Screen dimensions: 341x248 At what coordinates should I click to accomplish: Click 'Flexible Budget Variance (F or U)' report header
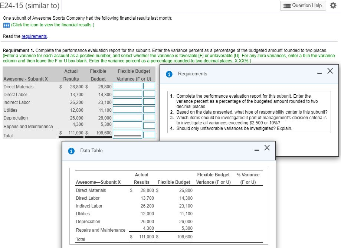[x=134, y=75]
